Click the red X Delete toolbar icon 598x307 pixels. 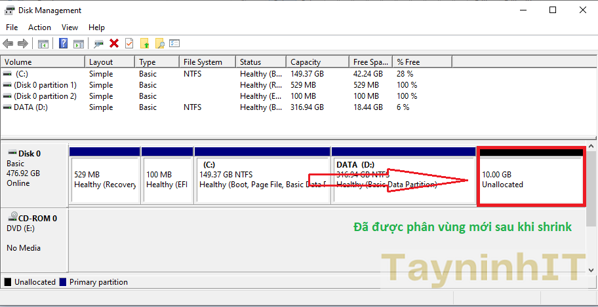click(114, 44)
